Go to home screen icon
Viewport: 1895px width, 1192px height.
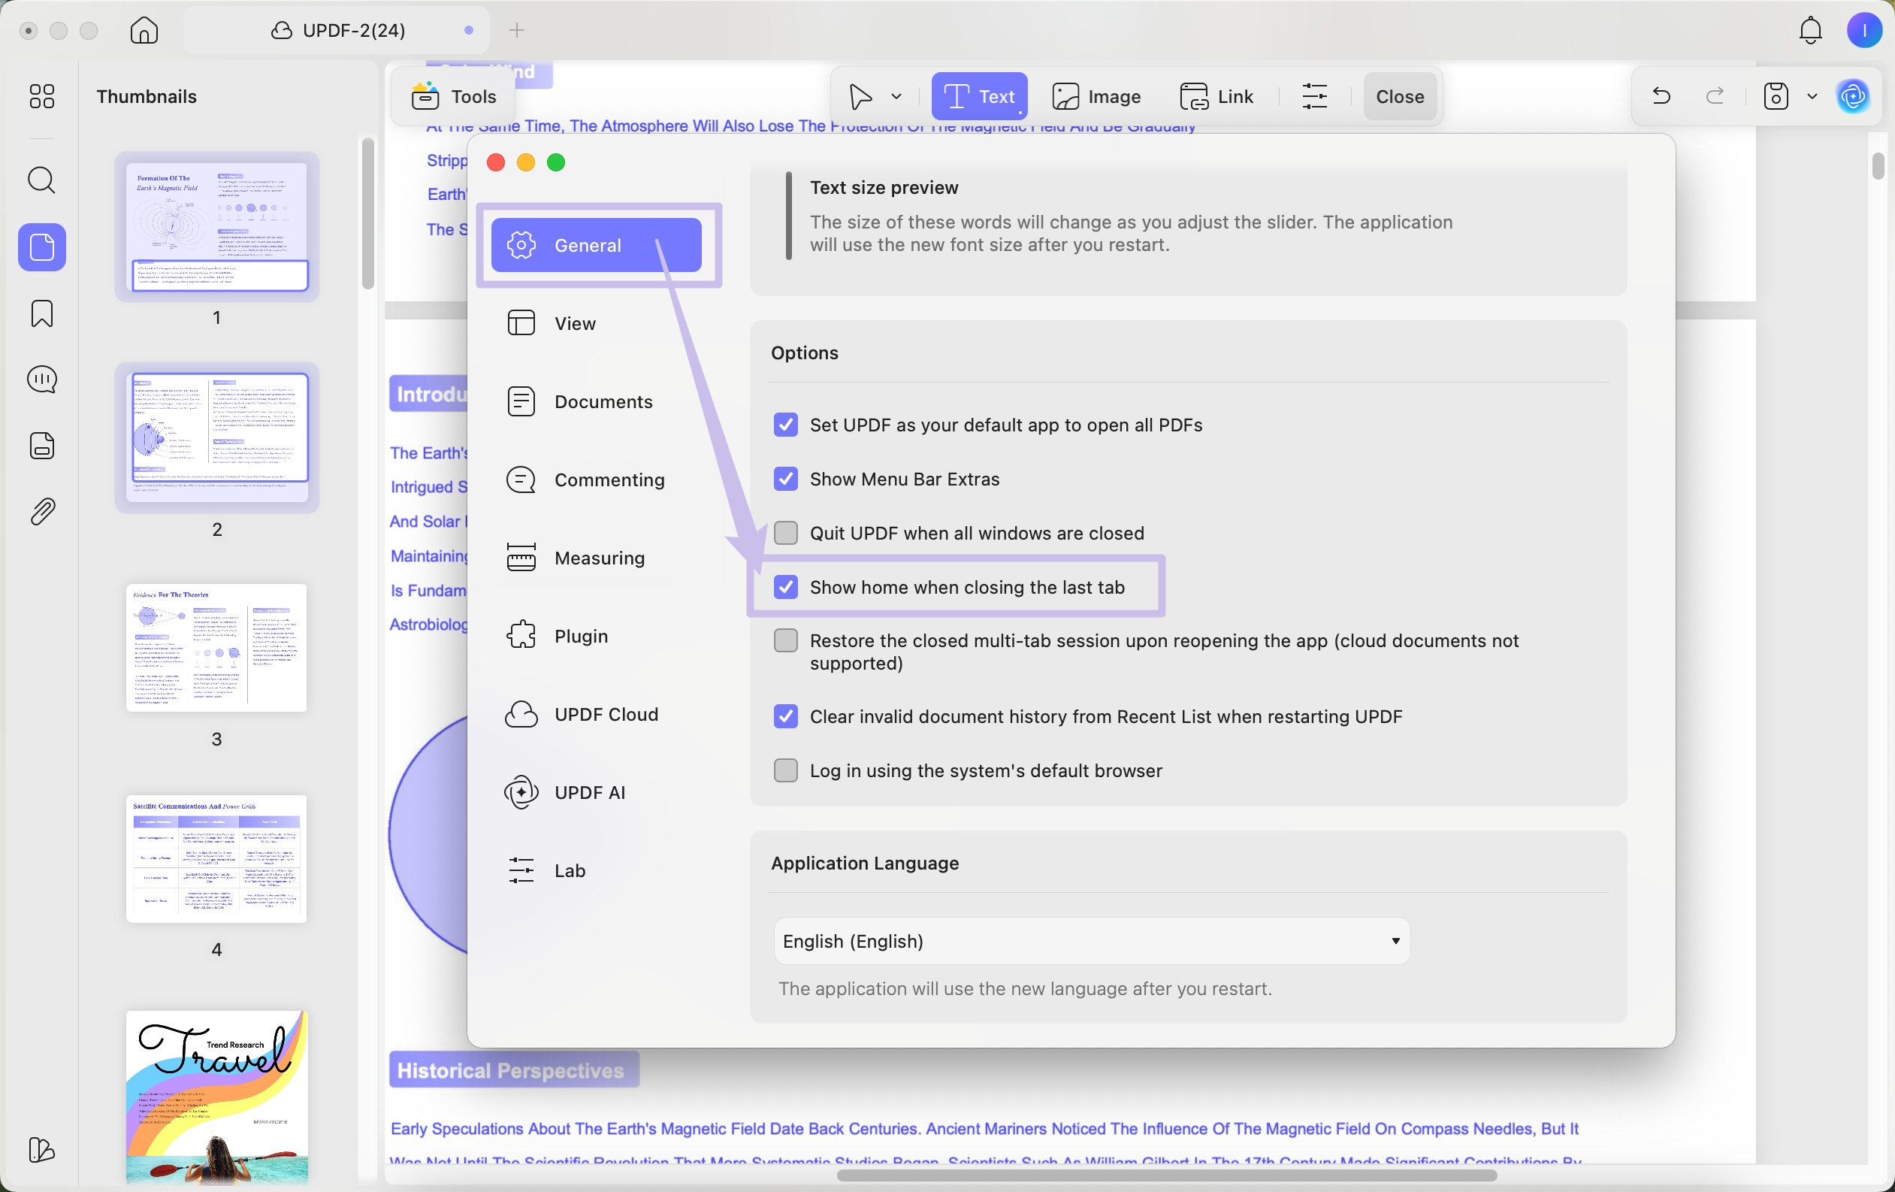click(x=144, y=31)
